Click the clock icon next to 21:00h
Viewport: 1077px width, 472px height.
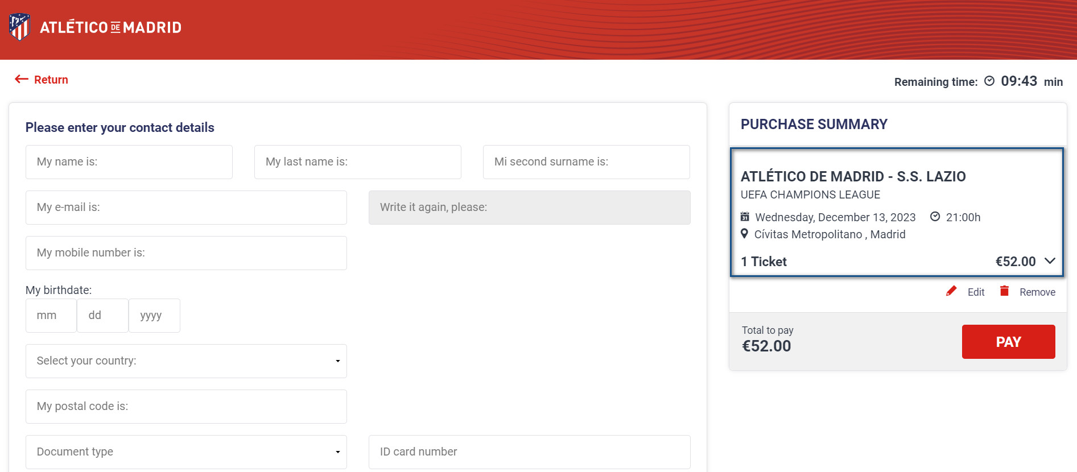pyautogui.click(x=935, y=217)
